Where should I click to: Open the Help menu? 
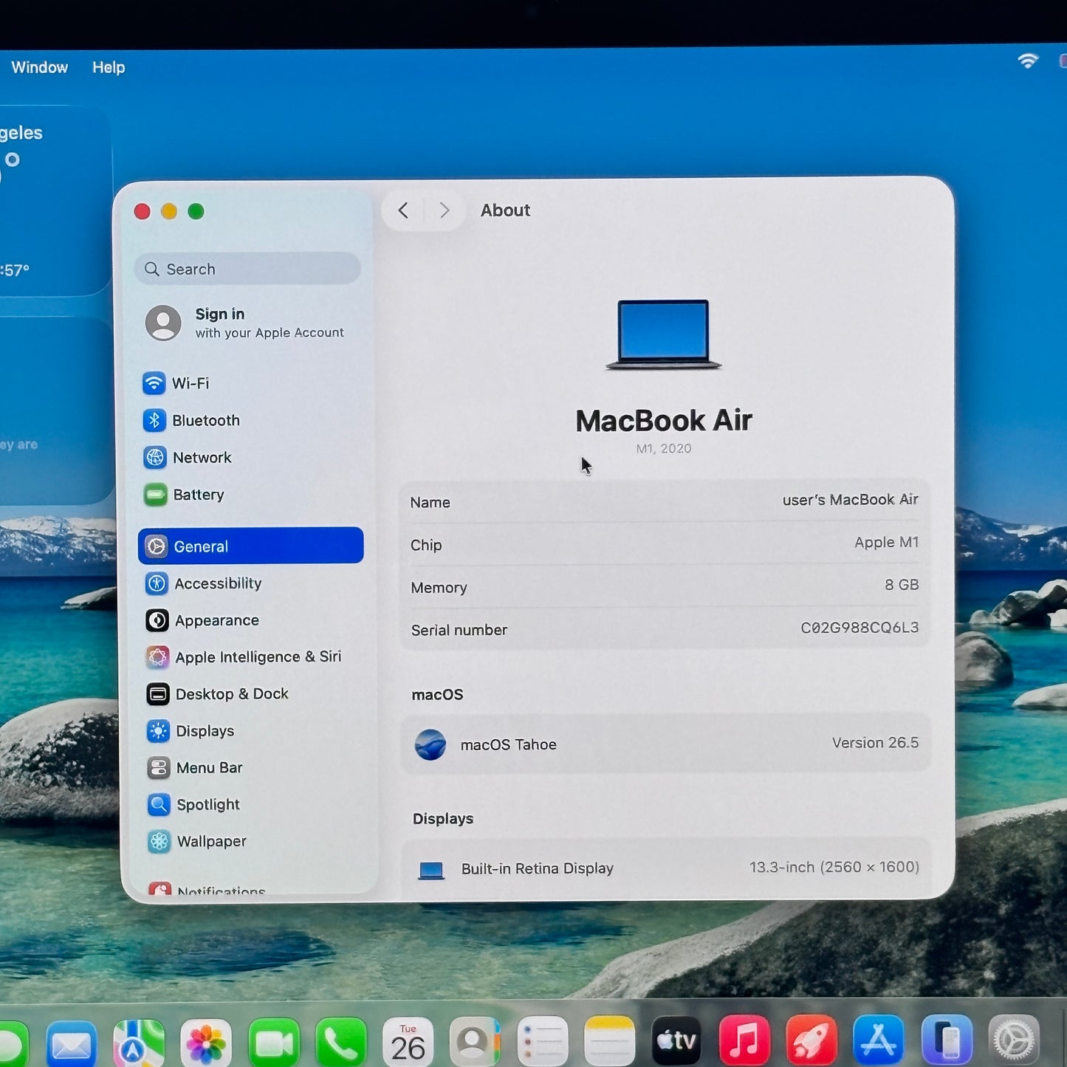pos(109,67)
